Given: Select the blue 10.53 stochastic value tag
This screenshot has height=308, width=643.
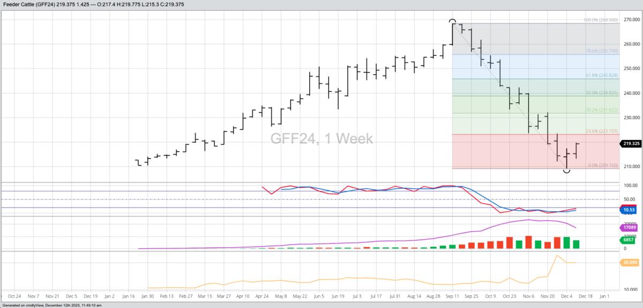Looking at the screenshot, I should pos(630,211).
